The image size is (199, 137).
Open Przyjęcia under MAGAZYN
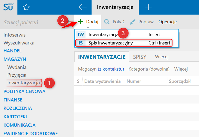pyautogui.click(x=17, y=75)
